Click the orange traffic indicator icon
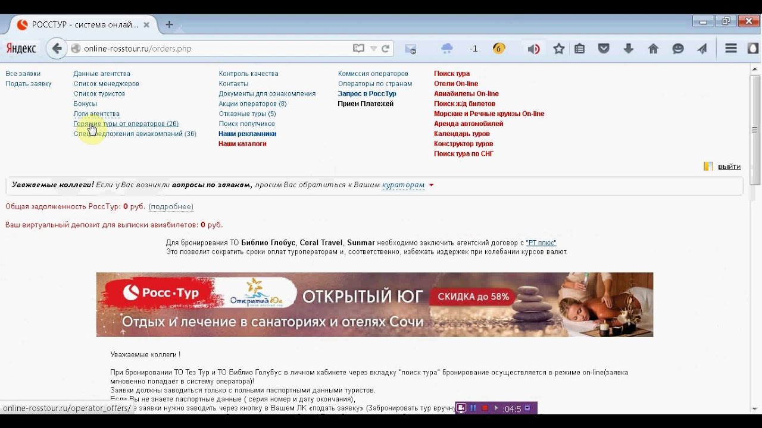The image size is (762, 428). [499, 49]
